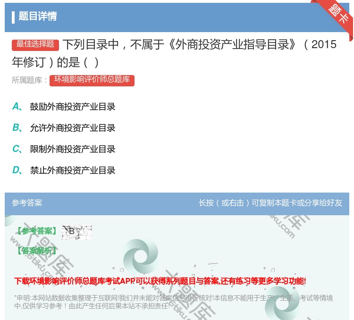The width and height of the screenshot is (354, 320).
Task: Click the 长按（或右击）可复制本题卡 hint text
Action: [270, 203]
